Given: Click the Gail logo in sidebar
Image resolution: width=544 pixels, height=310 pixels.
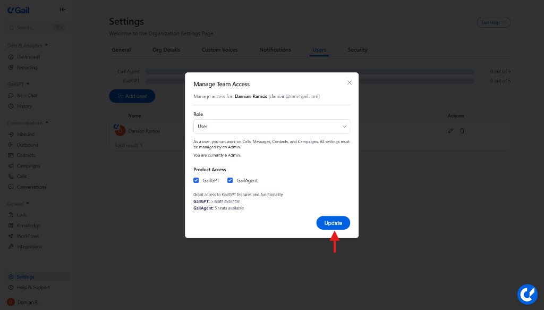Looking at the screenshot, I should [x=19, y=10].
